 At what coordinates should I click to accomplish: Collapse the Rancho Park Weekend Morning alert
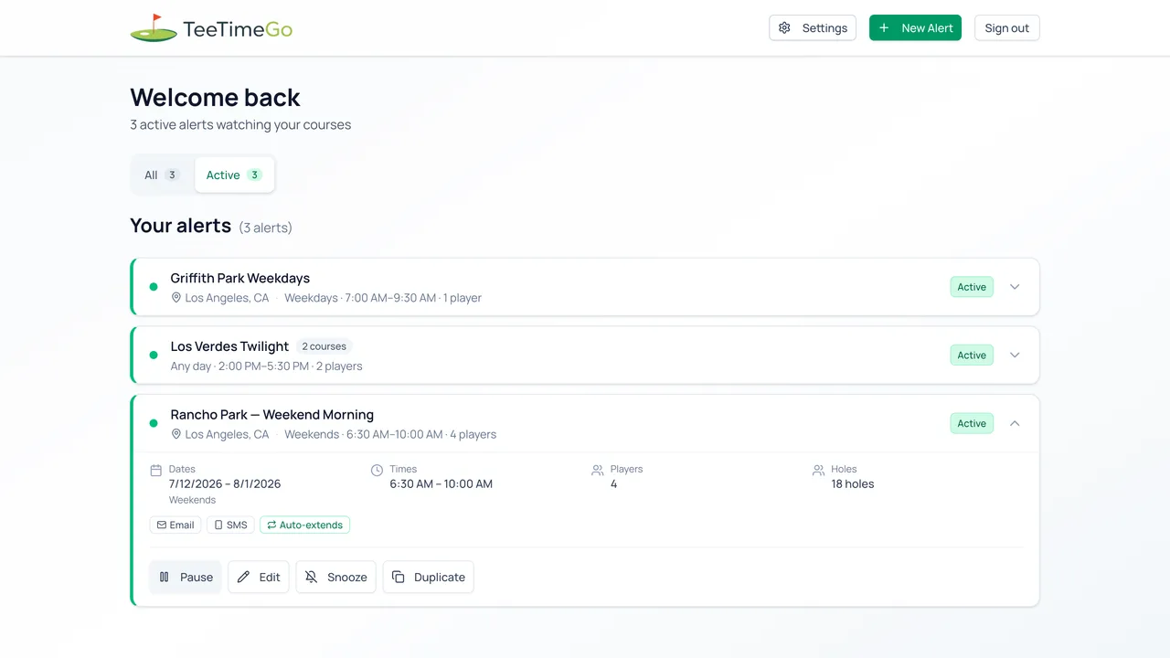pyautogui.click(x=1015, y=424)
